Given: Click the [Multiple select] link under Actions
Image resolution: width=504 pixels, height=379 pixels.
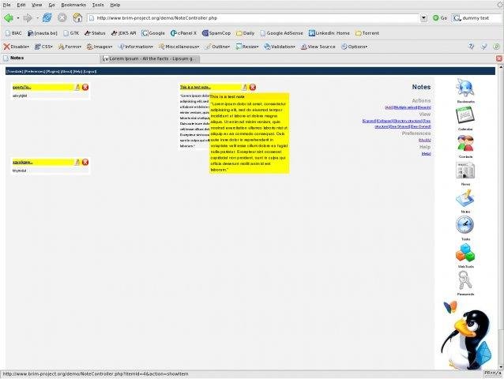Looking at the screenshot, I should (x=405, y=107).
